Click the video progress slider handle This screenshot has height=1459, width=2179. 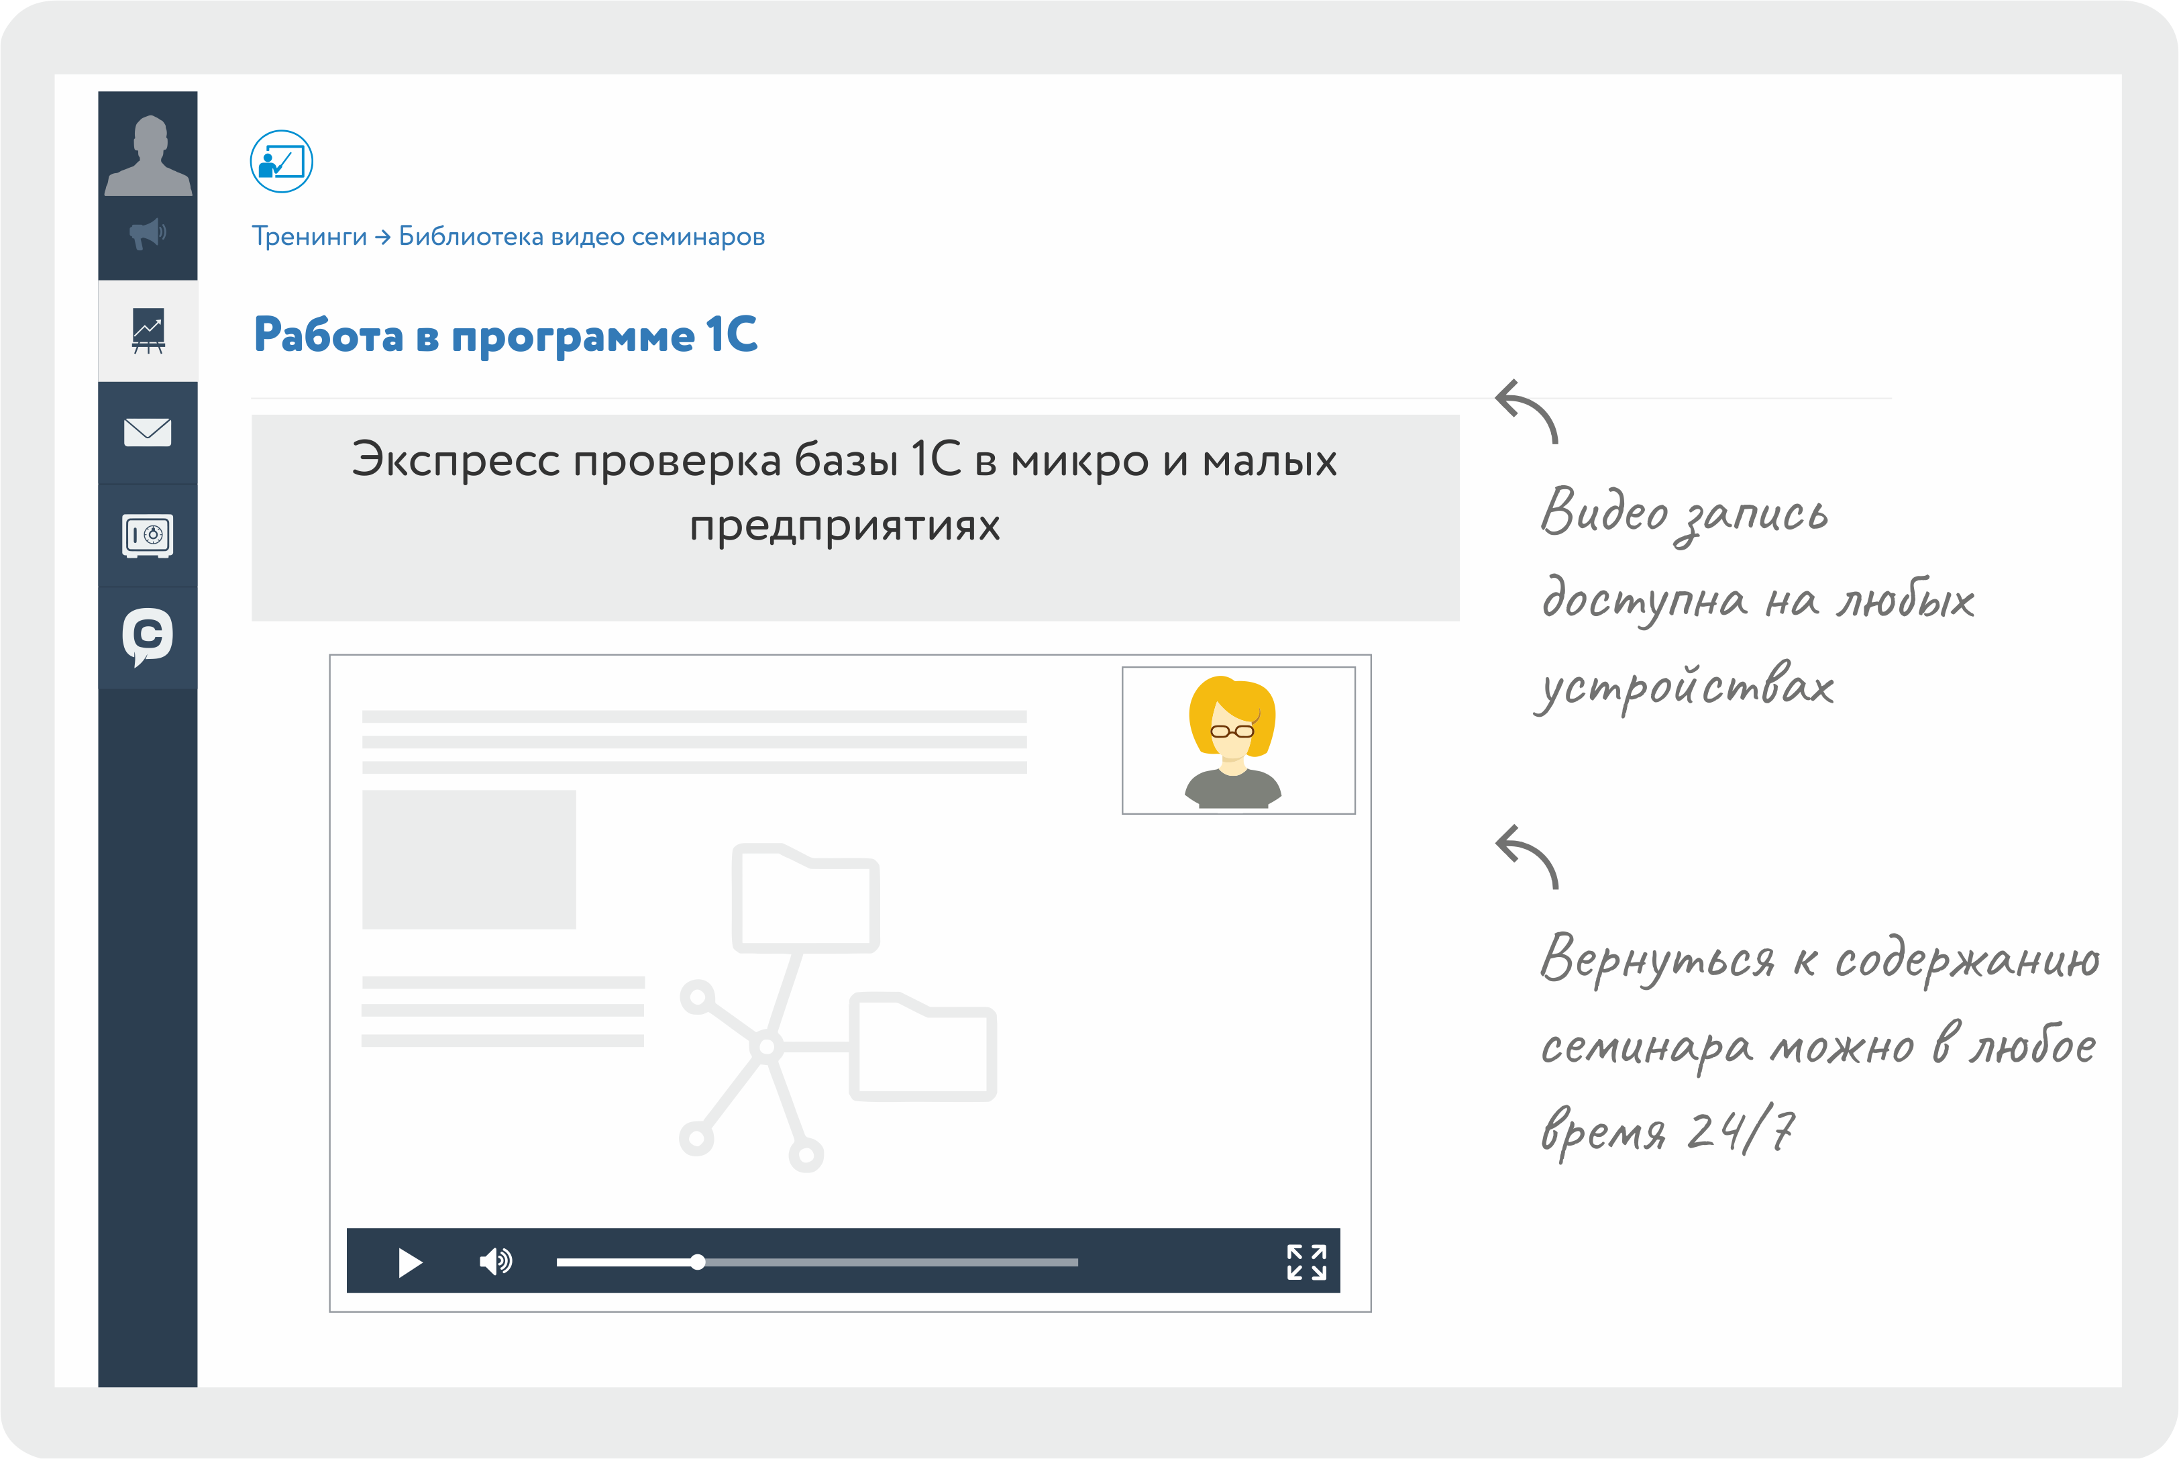coord(698,1262)
